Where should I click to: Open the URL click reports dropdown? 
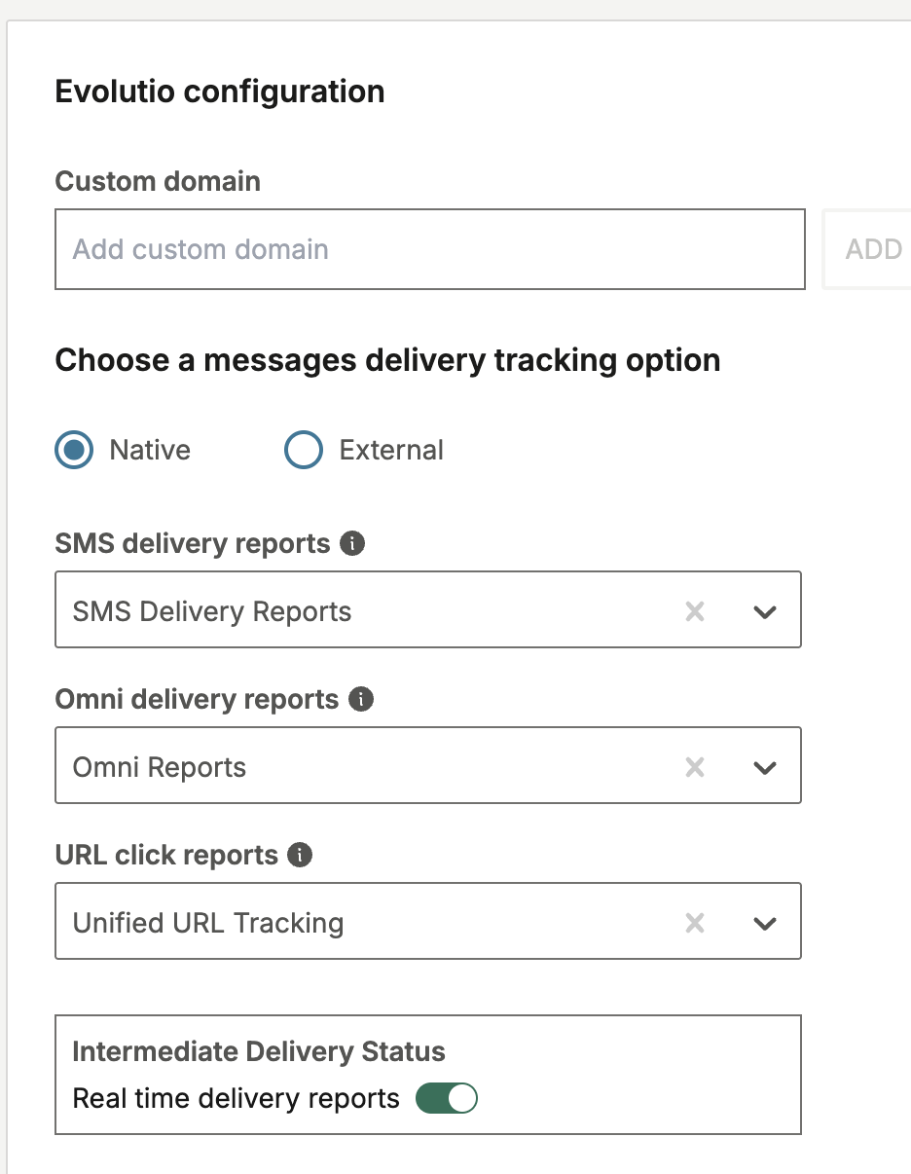(x=765, y=921)
